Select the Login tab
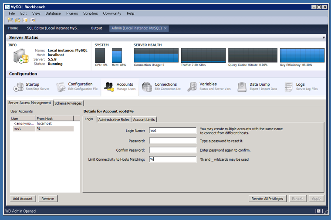 point(89,119)
